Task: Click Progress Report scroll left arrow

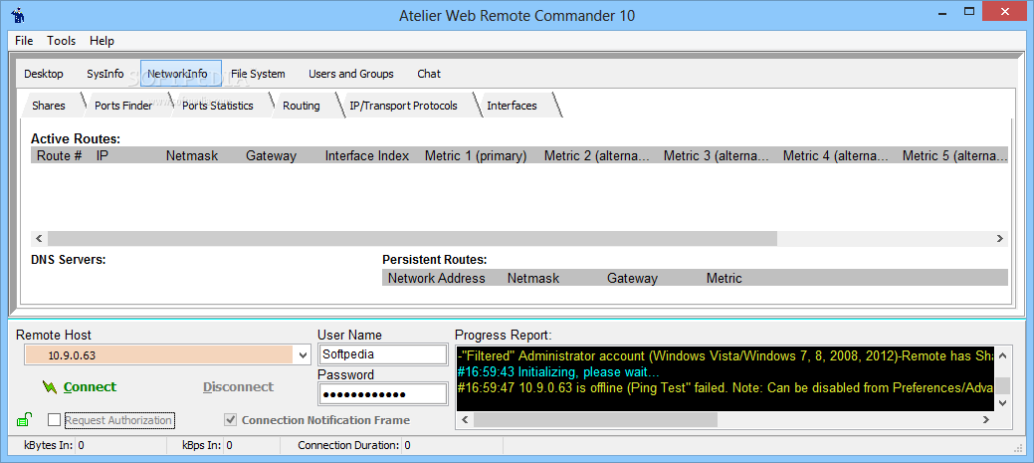Action: [x=464, y=419]
